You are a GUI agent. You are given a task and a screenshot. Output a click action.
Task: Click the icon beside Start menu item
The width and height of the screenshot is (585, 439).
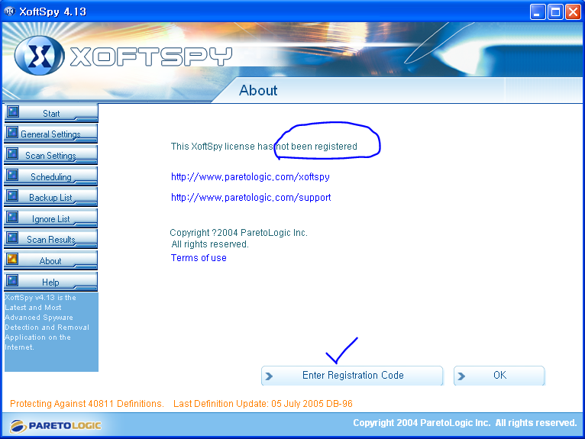pos(13,111)
